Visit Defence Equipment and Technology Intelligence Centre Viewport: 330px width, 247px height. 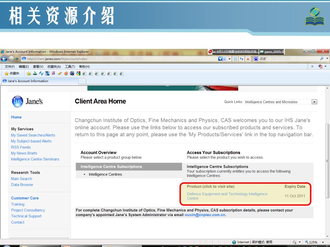pyautogui.click(x=227, y=196)
